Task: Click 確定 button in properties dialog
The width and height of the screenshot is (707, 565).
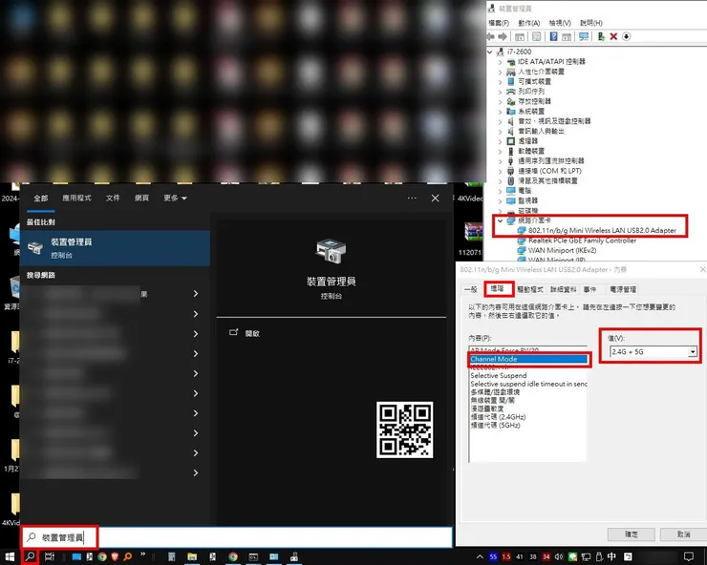Action: click(631, 534)
